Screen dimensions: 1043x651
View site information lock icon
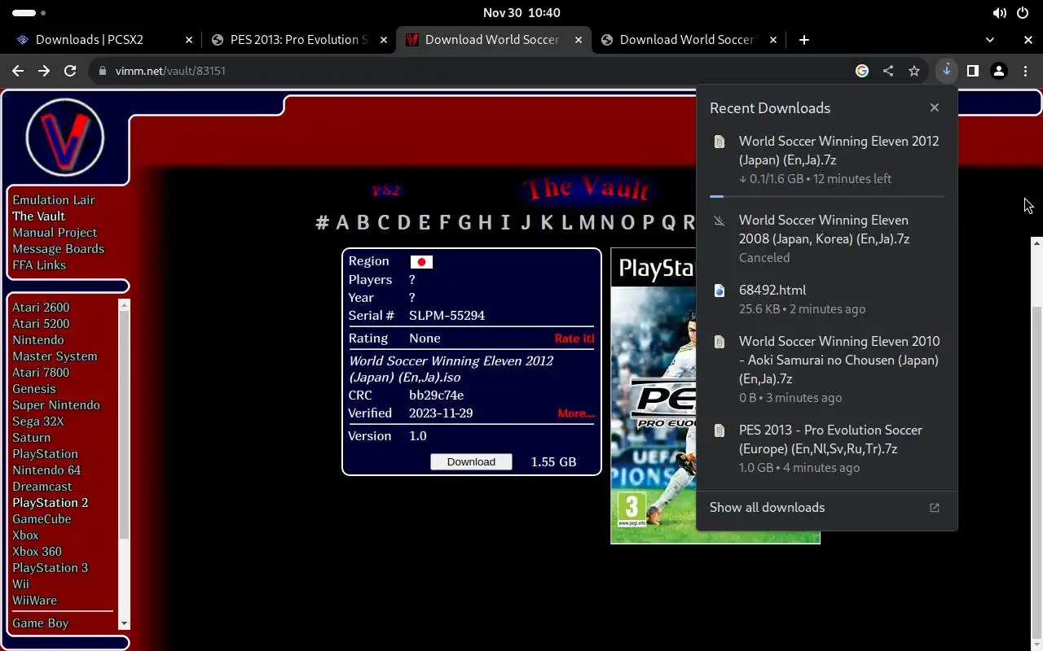pos(102,71)
